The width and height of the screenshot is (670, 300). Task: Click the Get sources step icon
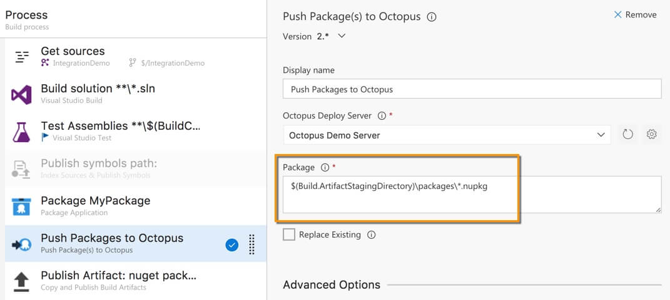22,57
